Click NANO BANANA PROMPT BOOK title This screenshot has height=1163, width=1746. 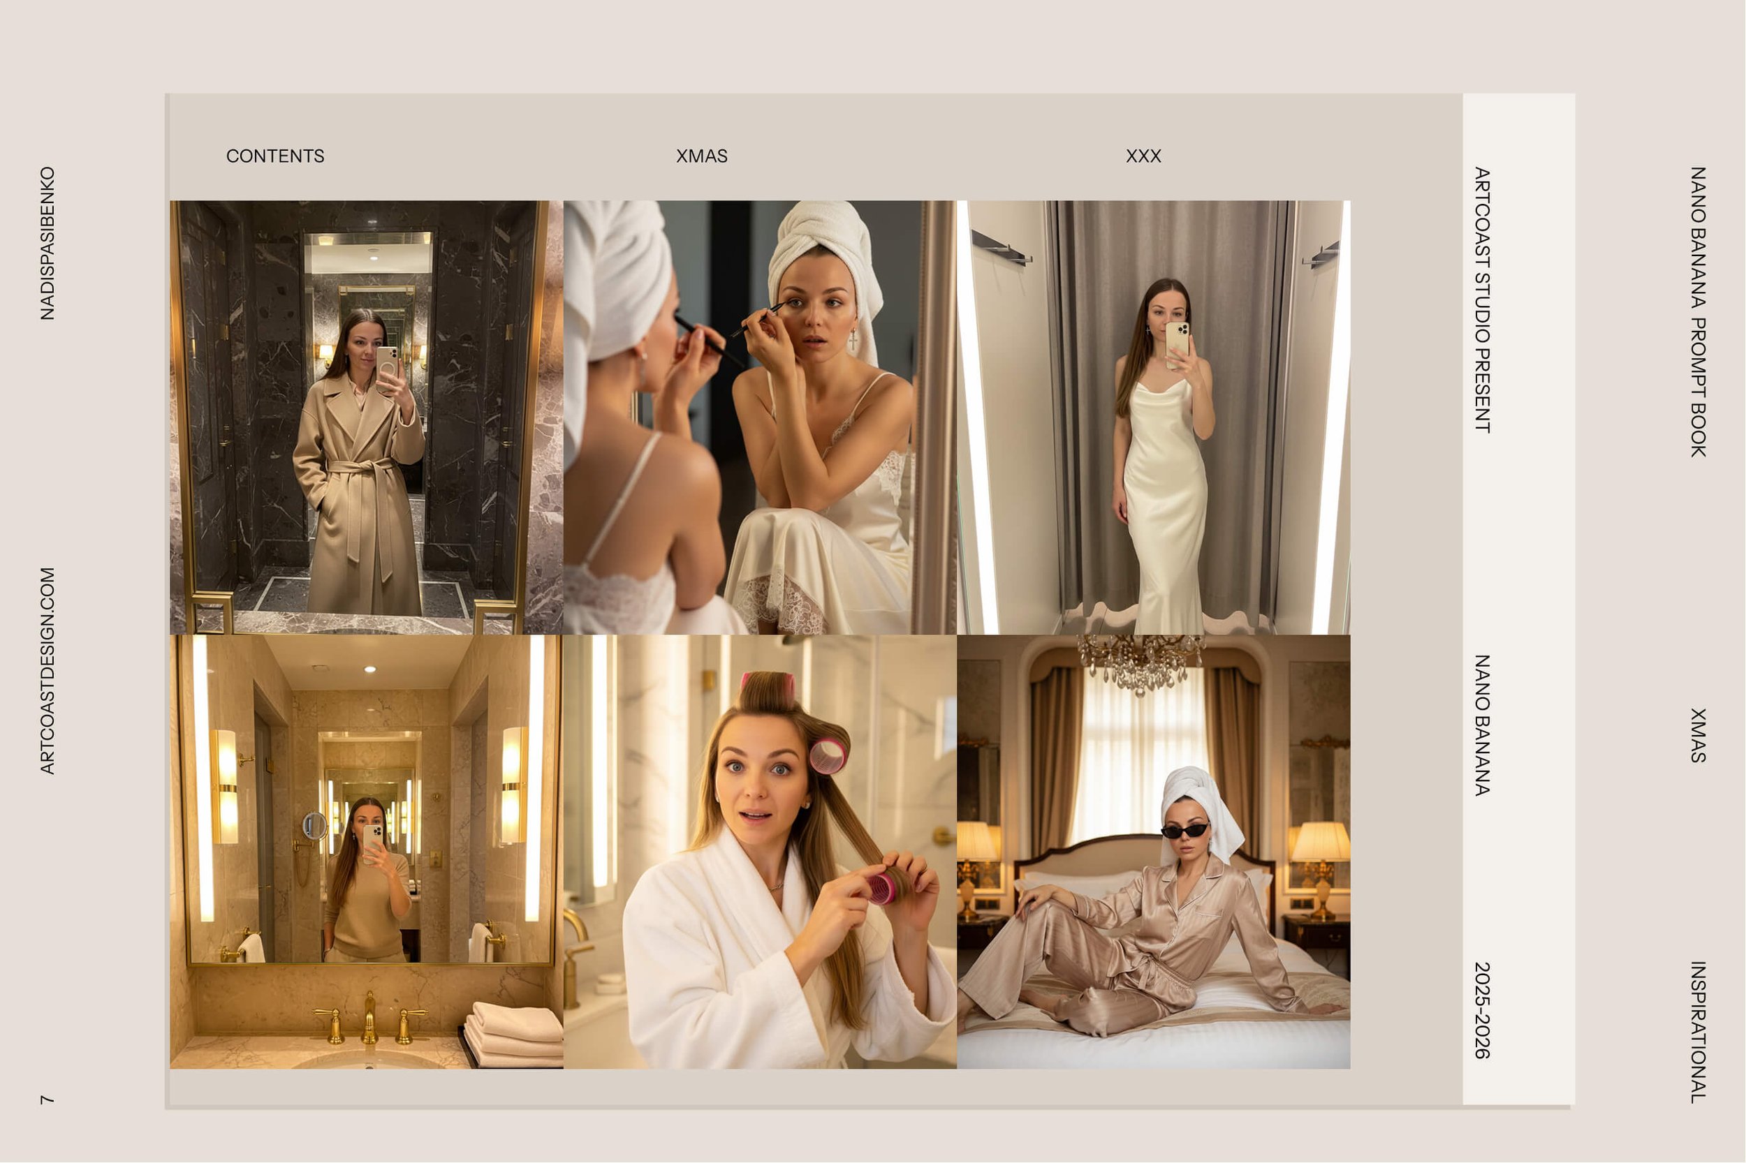pos(1698,311)
